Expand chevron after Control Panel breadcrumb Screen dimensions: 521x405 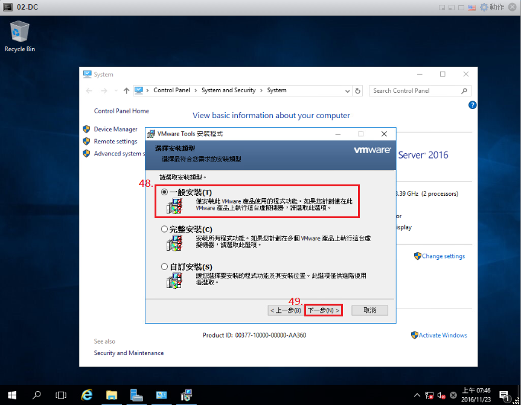click(x=196, y=90)
